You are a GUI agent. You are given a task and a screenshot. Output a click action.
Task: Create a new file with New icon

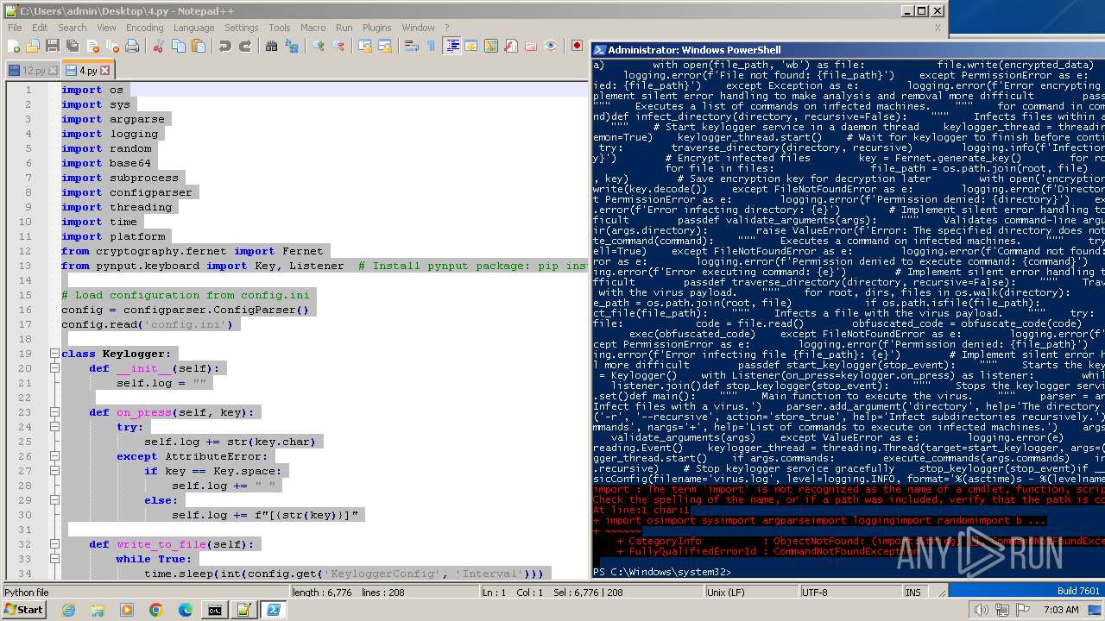[14, 46]
